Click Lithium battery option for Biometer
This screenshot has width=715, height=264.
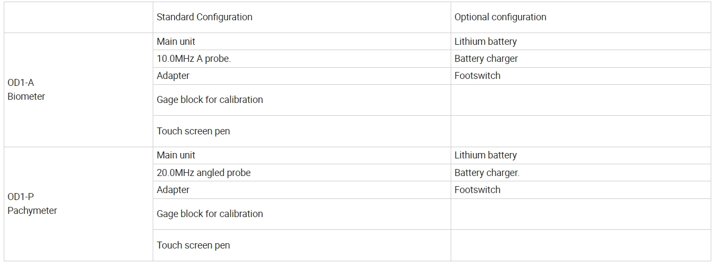485,42
